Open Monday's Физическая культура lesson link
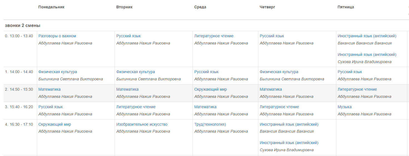 (x=58, y=72)
